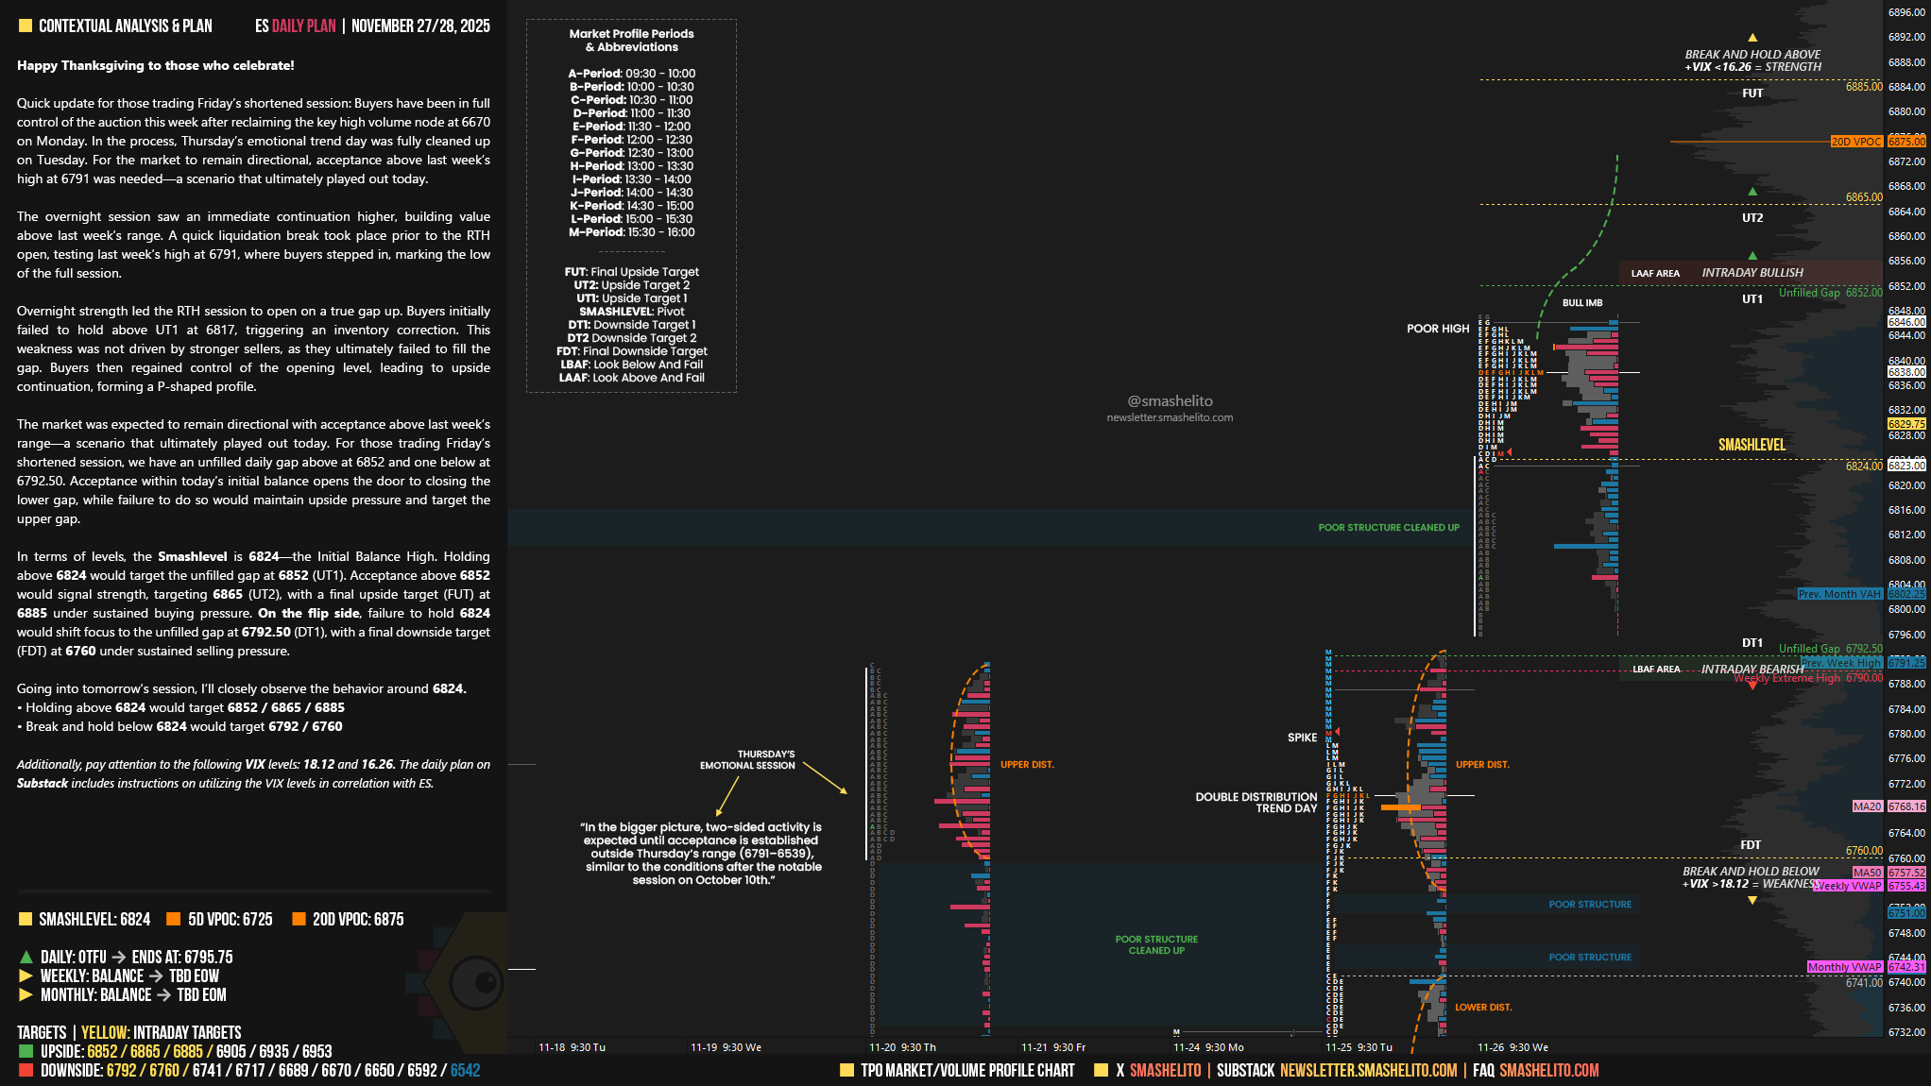Click the green up triangle above UT2
This screenshot has width=1931, height=1086.
(1752, 192)
